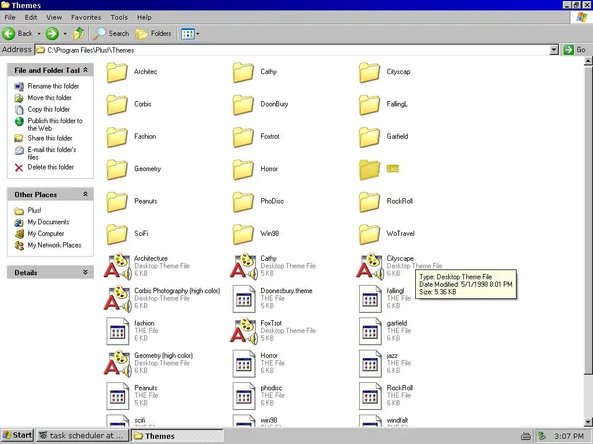
Task: Select the Cathy Desktop Theme File icon
Action: (x=244, y=266)
